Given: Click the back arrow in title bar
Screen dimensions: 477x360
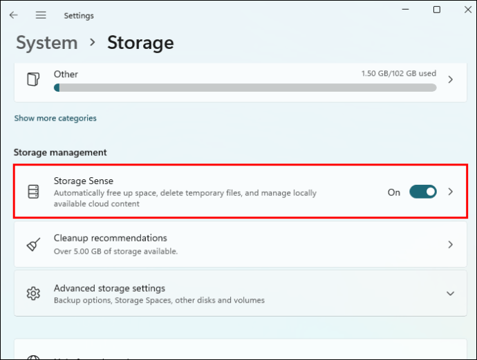Looking at the screenshot, I should (x=14, y=15).
